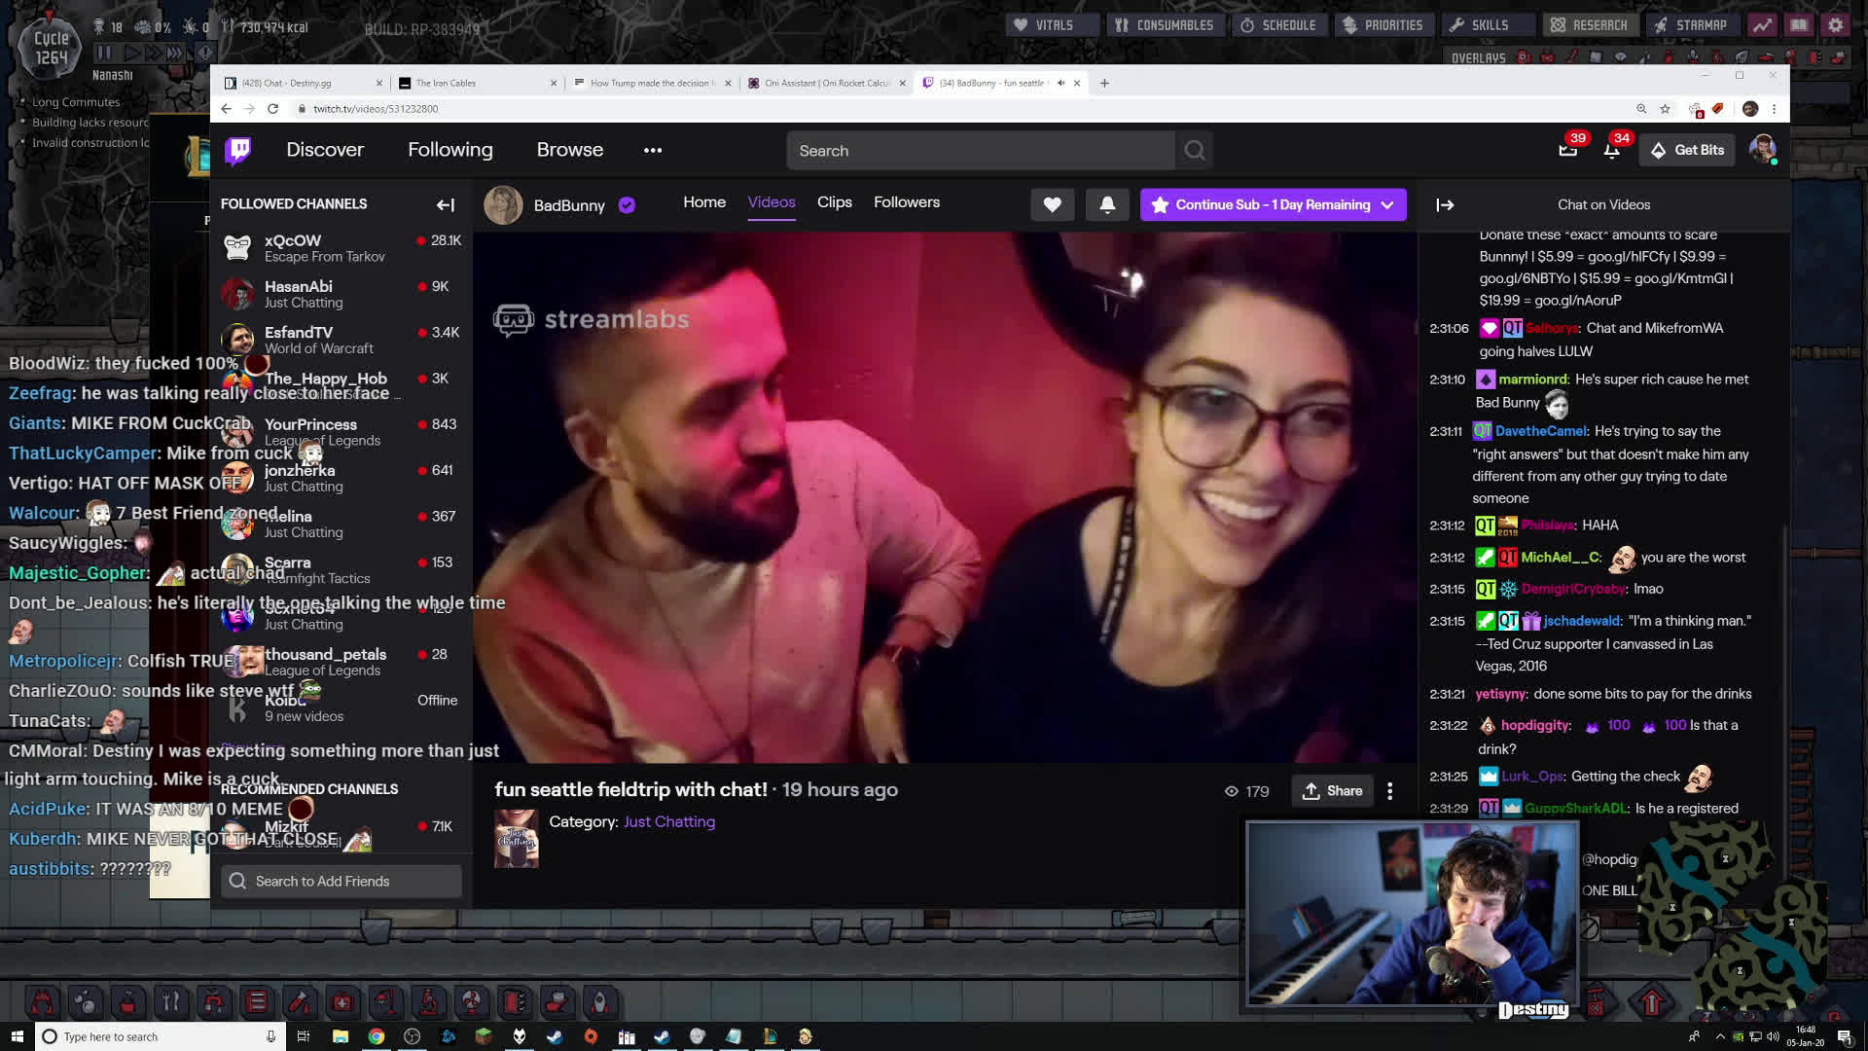Click Chrome zoom magnifier in address bar
Viewport: 1868px width, 1051px height.
click(1641, 109)
